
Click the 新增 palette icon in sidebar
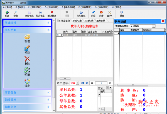coord(27,37)
